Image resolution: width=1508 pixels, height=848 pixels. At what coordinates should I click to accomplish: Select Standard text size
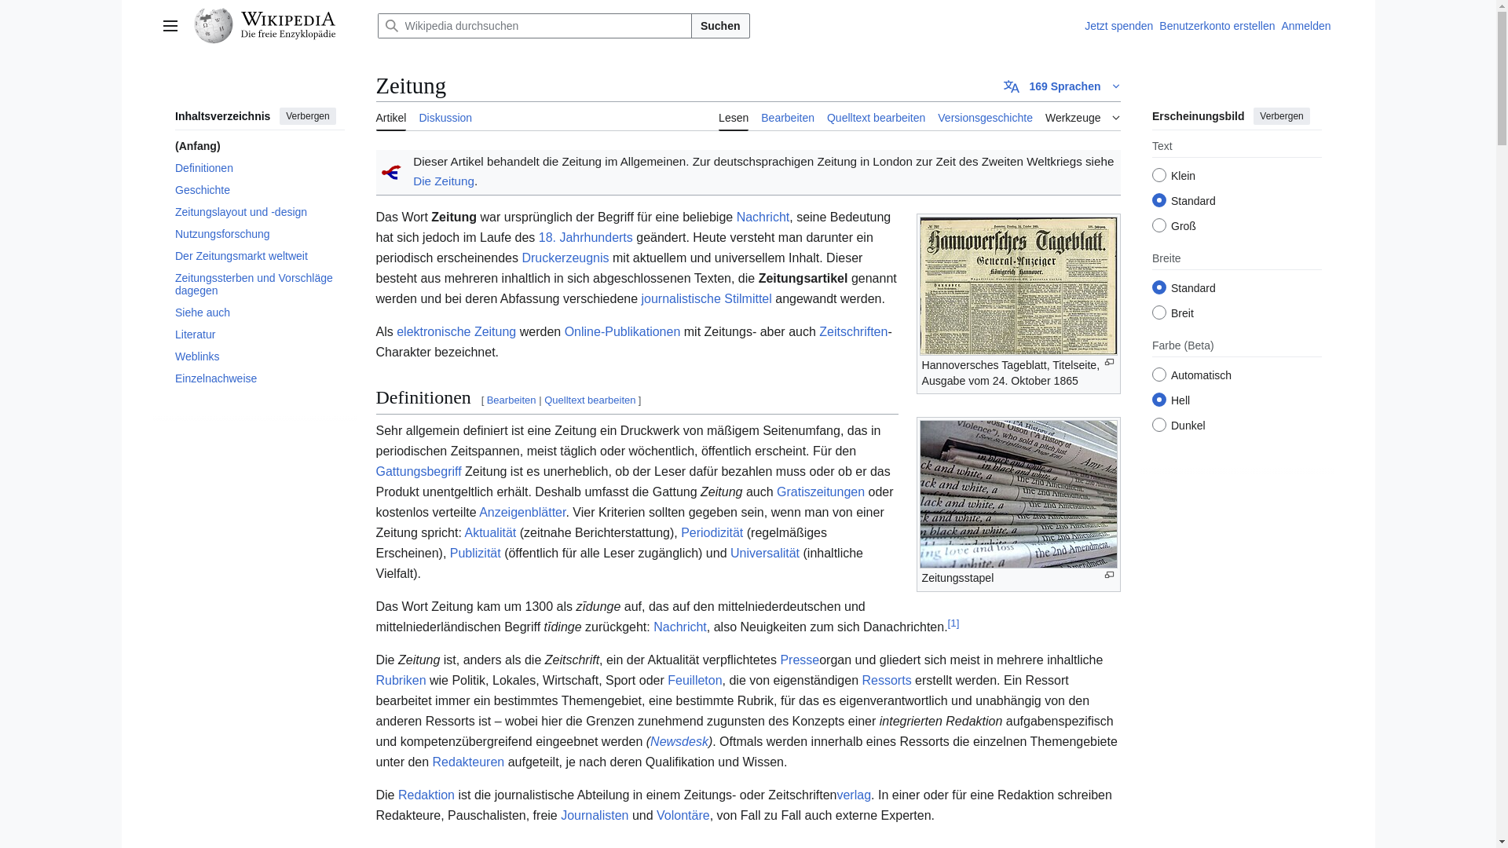pyautogui.click(x=1159, y=200)
